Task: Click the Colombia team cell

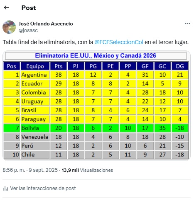Action: pos(35,93)
